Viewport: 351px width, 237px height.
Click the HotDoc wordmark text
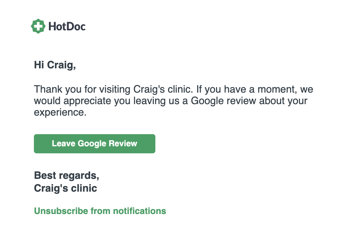coord(67,27)
